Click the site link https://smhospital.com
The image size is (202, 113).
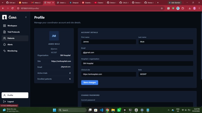(61, 61)
